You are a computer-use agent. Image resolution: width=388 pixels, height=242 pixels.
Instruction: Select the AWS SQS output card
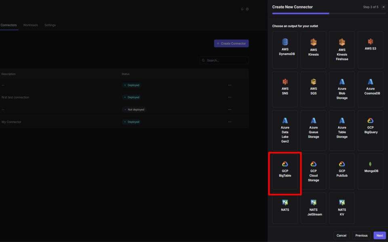tap(313, 90)
